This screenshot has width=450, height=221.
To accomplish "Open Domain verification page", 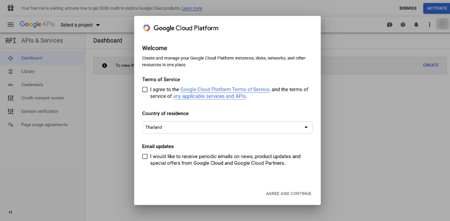I will (x=40, y=111).
